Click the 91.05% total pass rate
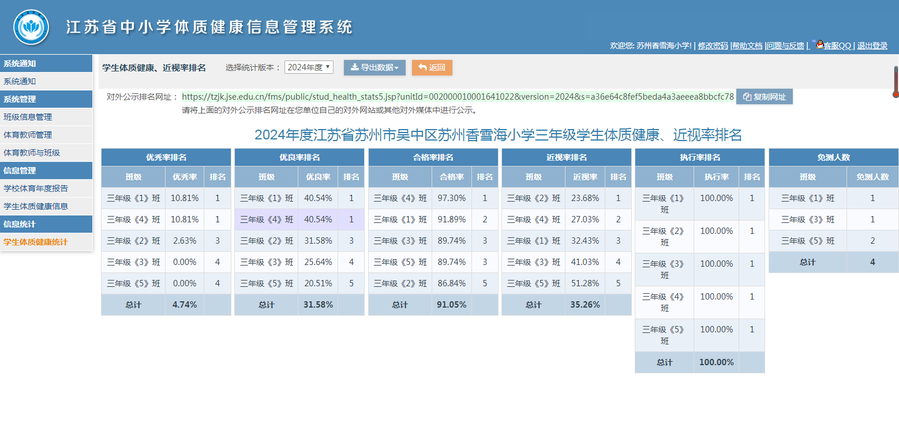Image resolution: width=899 pixels, height=428 pixels. [x=452, y=305]
